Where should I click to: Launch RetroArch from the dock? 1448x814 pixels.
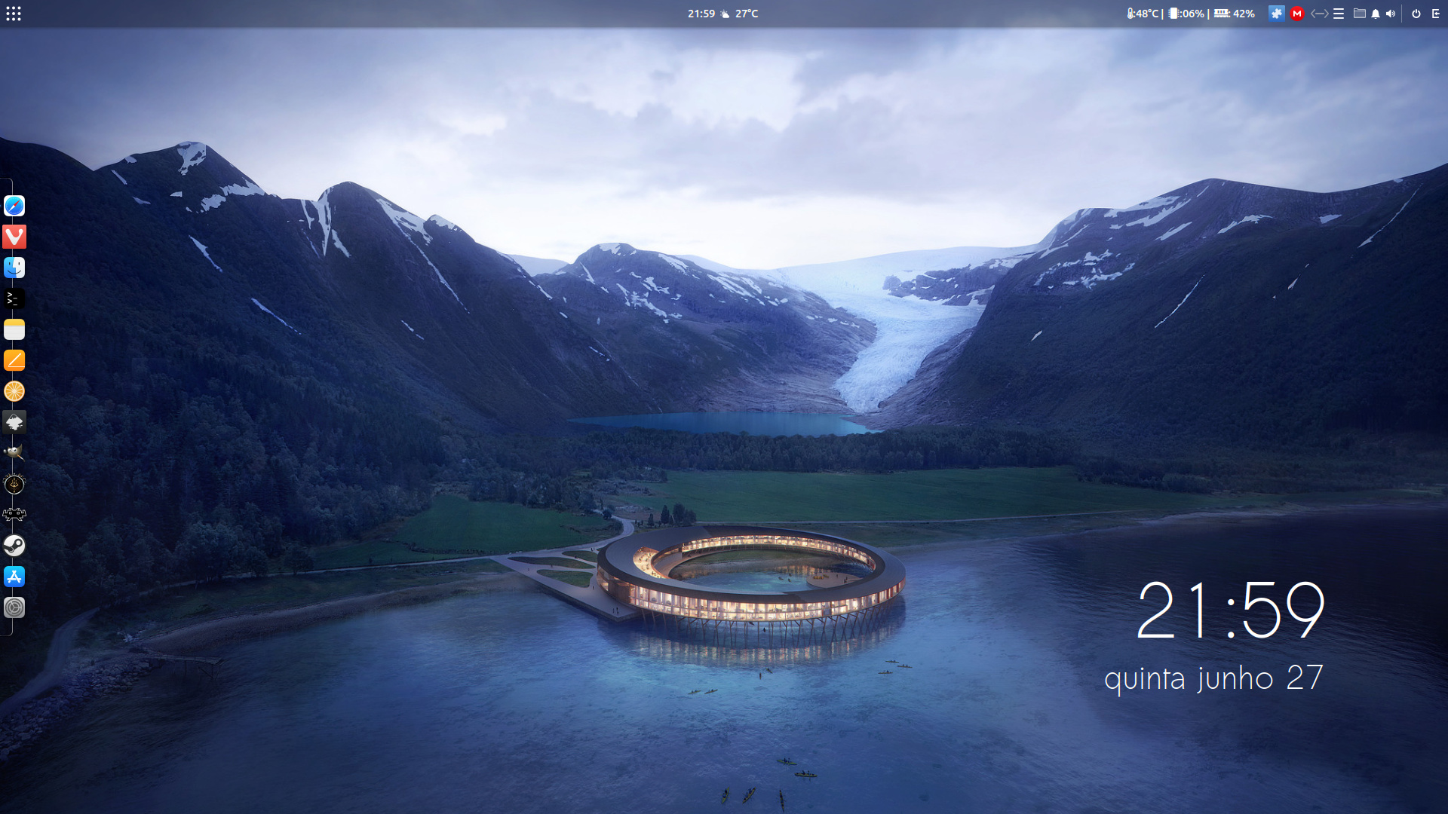point(14,515)
